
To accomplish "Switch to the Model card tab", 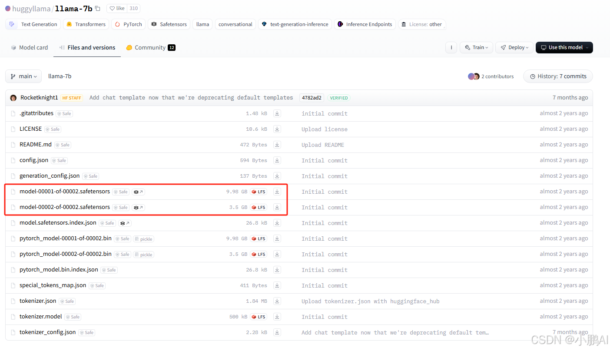I will 29,47.
